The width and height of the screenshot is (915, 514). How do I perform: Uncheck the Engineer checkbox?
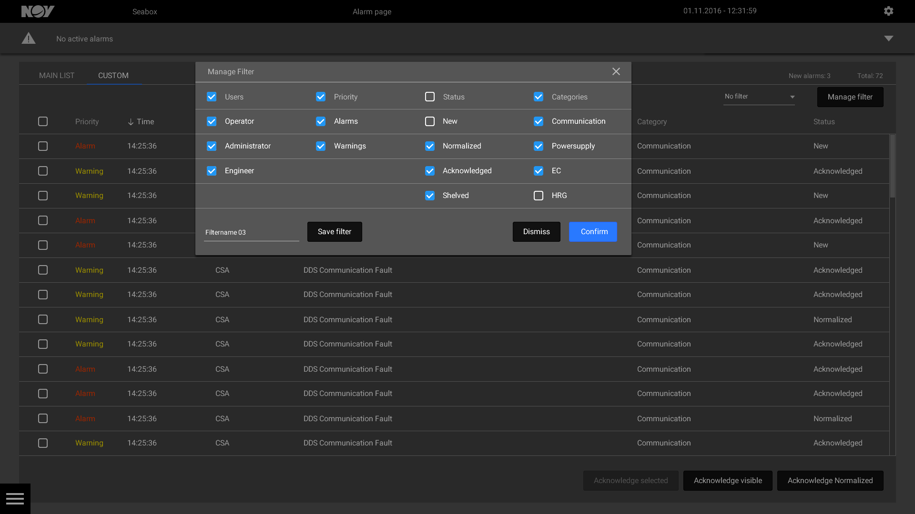212,171
